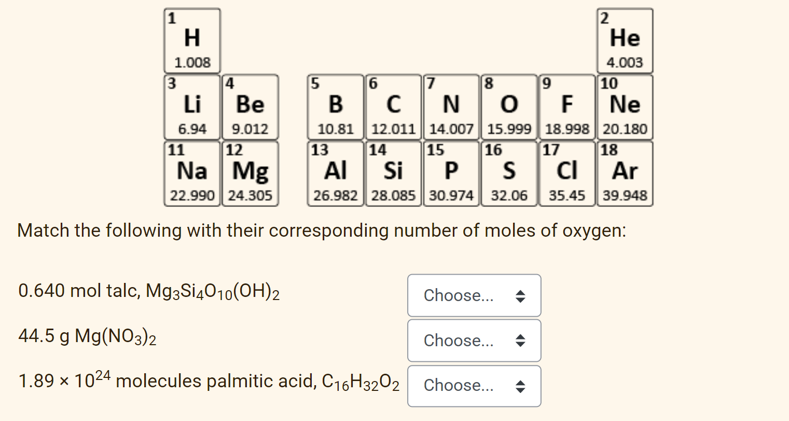The image size is (789, 421).
Task: Select the Boron element tile
Action: (x=336, y=107)
